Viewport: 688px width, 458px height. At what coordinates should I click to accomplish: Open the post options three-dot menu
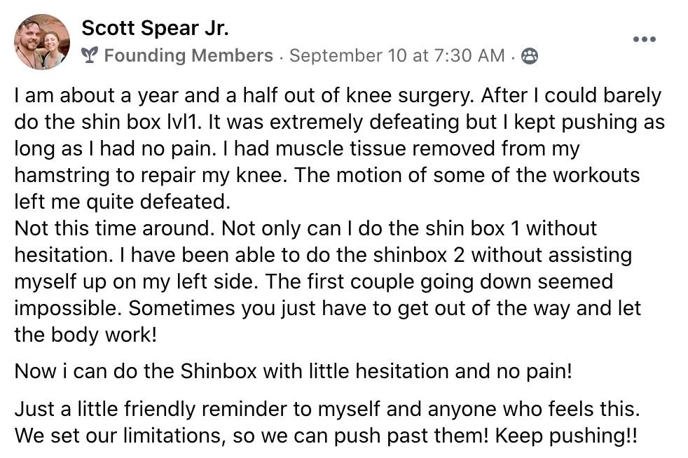pos(644,39)
